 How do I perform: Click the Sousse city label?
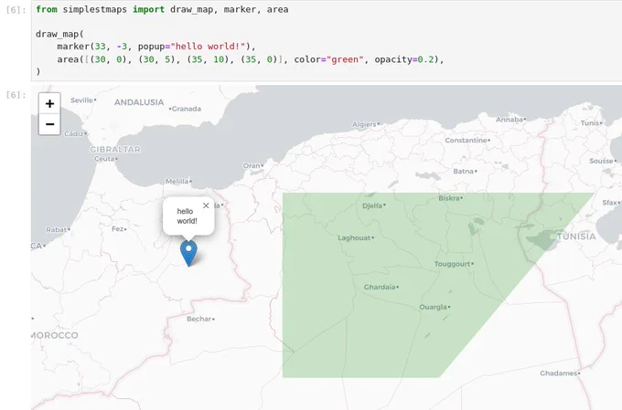[603, 162]
